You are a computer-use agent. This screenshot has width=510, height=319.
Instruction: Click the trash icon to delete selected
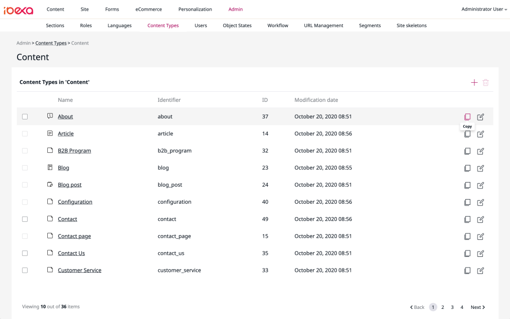click(x=486, y=83)
